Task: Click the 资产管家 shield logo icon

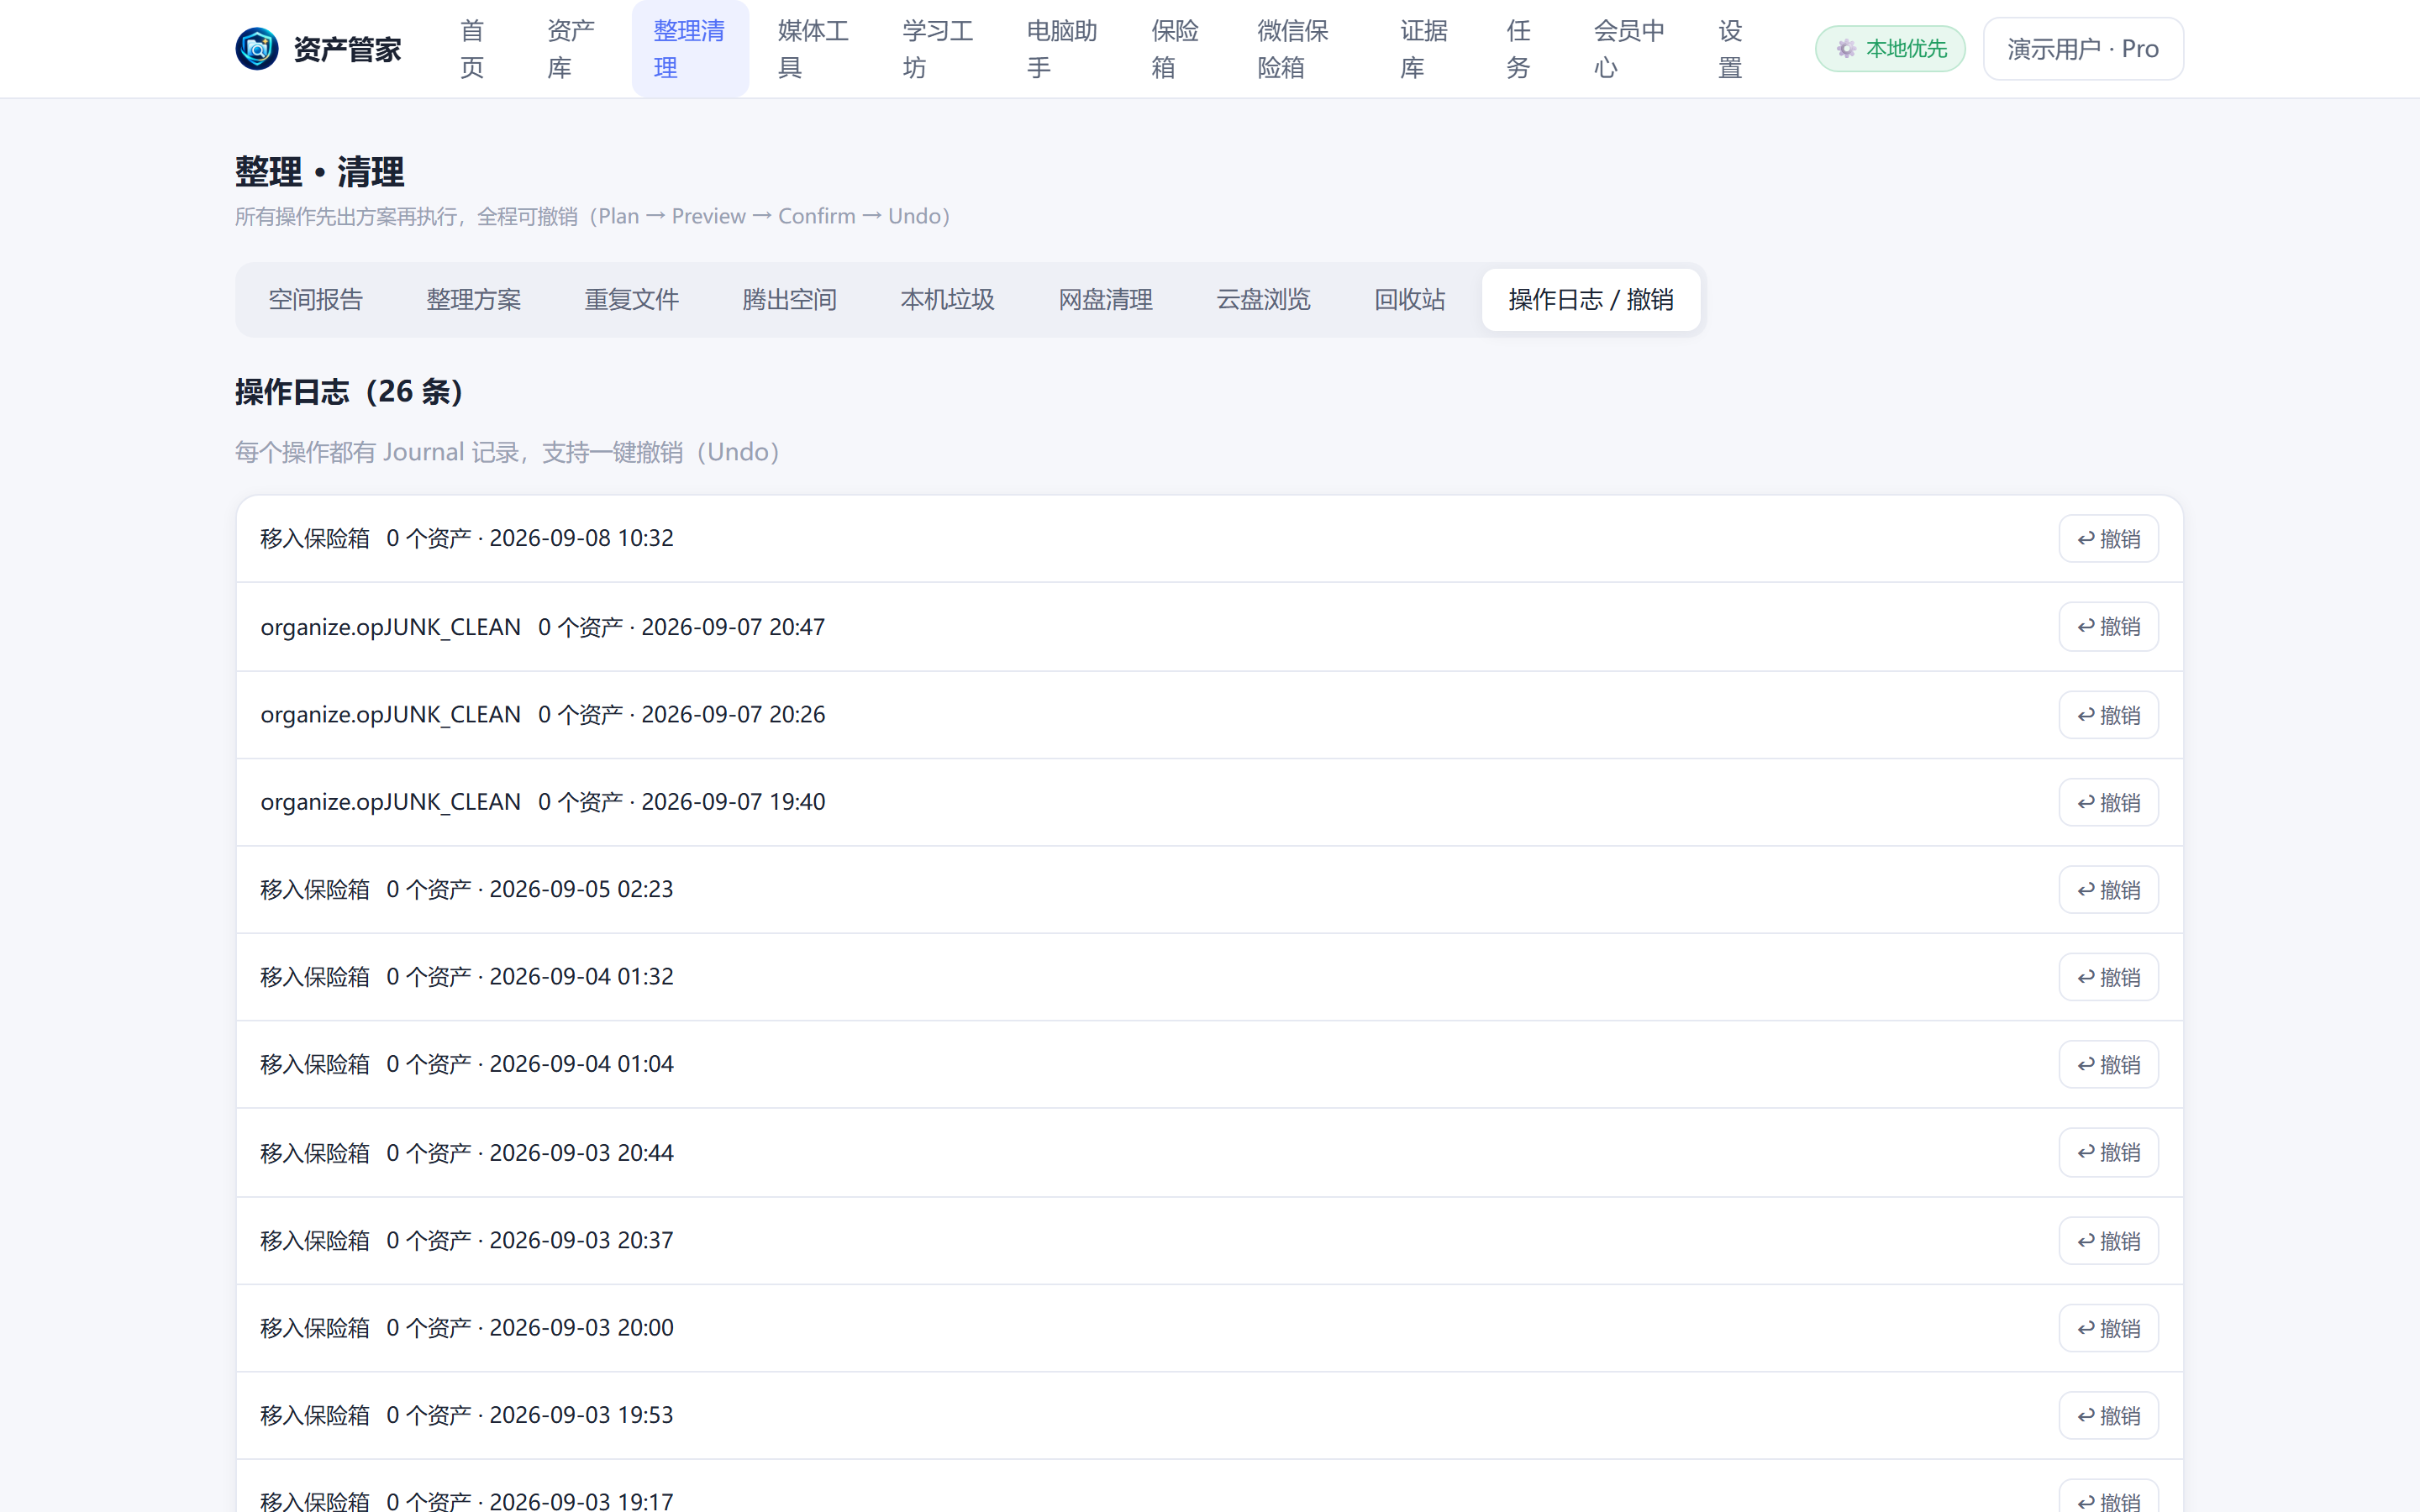Action: click(x=257, y=48)
